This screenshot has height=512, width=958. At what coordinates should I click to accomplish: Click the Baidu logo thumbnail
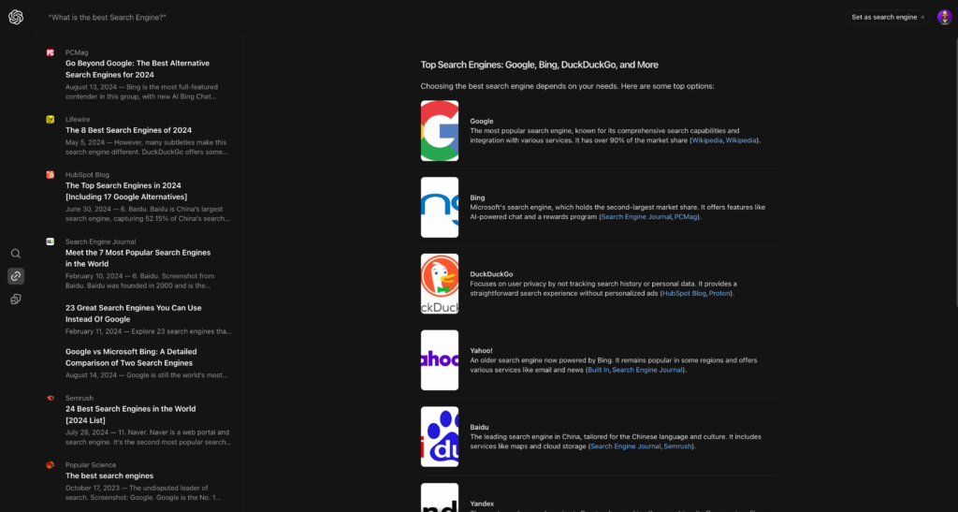440,436
